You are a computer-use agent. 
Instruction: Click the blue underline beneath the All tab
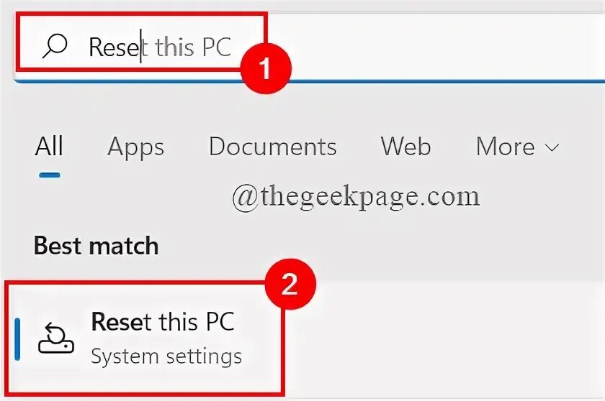tap(49, 174)
